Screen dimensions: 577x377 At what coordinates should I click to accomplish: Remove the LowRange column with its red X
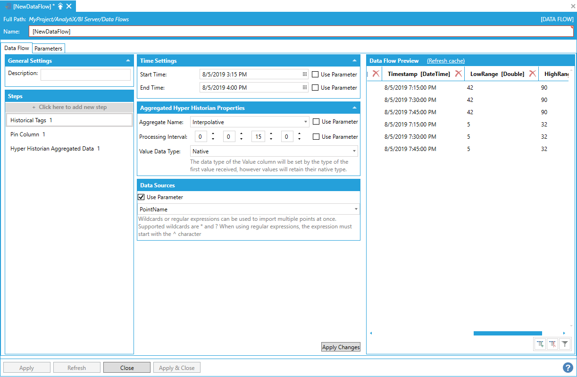point(532,74)
